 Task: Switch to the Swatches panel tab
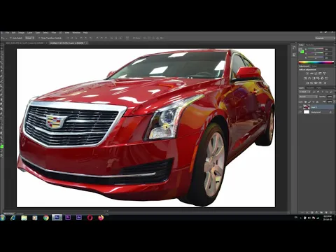[309, 45]
